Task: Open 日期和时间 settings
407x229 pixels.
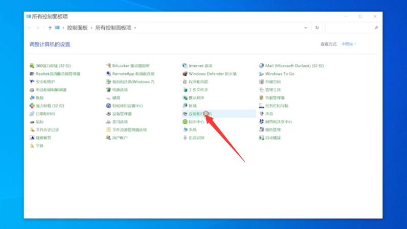Action: [42, 114]
